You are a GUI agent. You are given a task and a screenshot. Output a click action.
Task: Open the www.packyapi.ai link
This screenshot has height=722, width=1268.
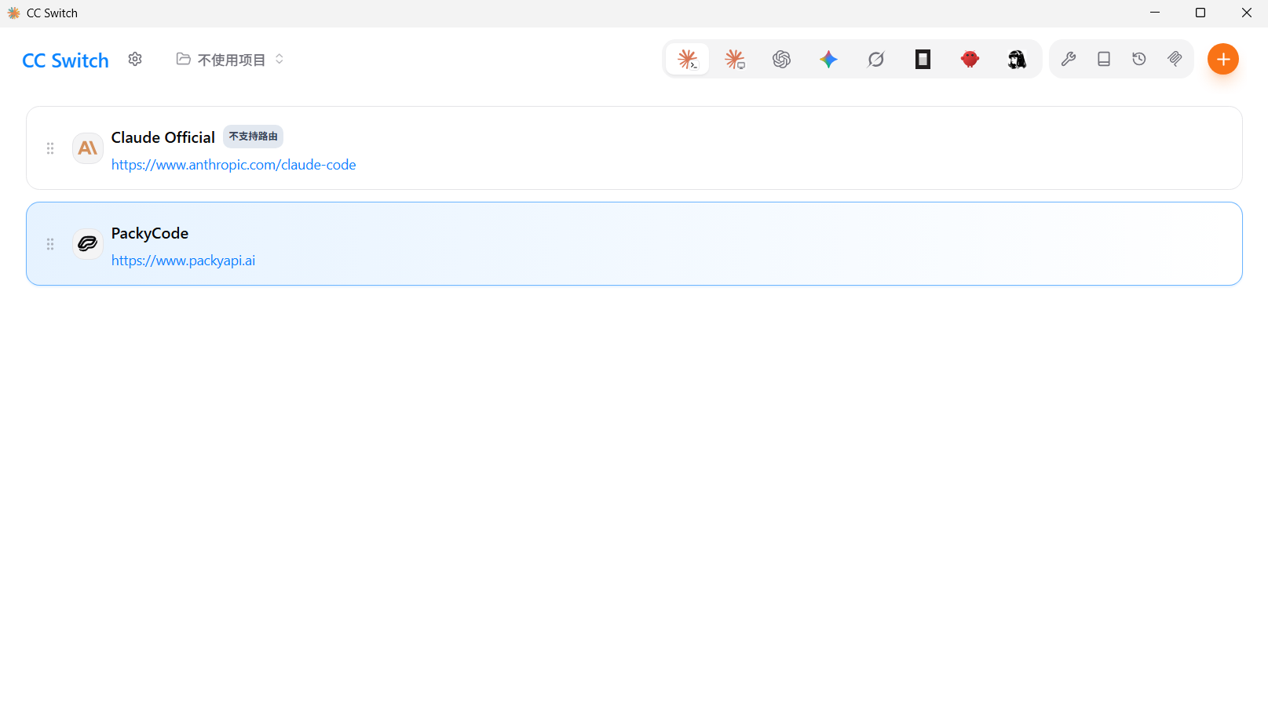click(x=184, y=261)
